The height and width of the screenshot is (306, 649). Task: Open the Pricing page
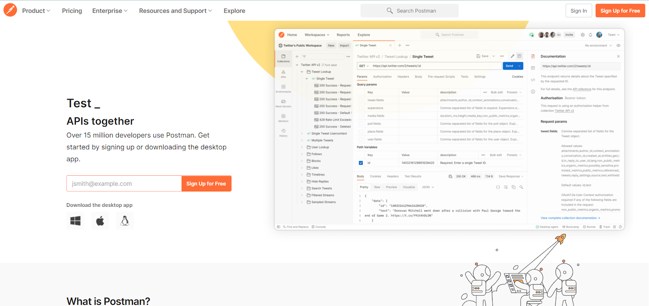coord(72,11)
